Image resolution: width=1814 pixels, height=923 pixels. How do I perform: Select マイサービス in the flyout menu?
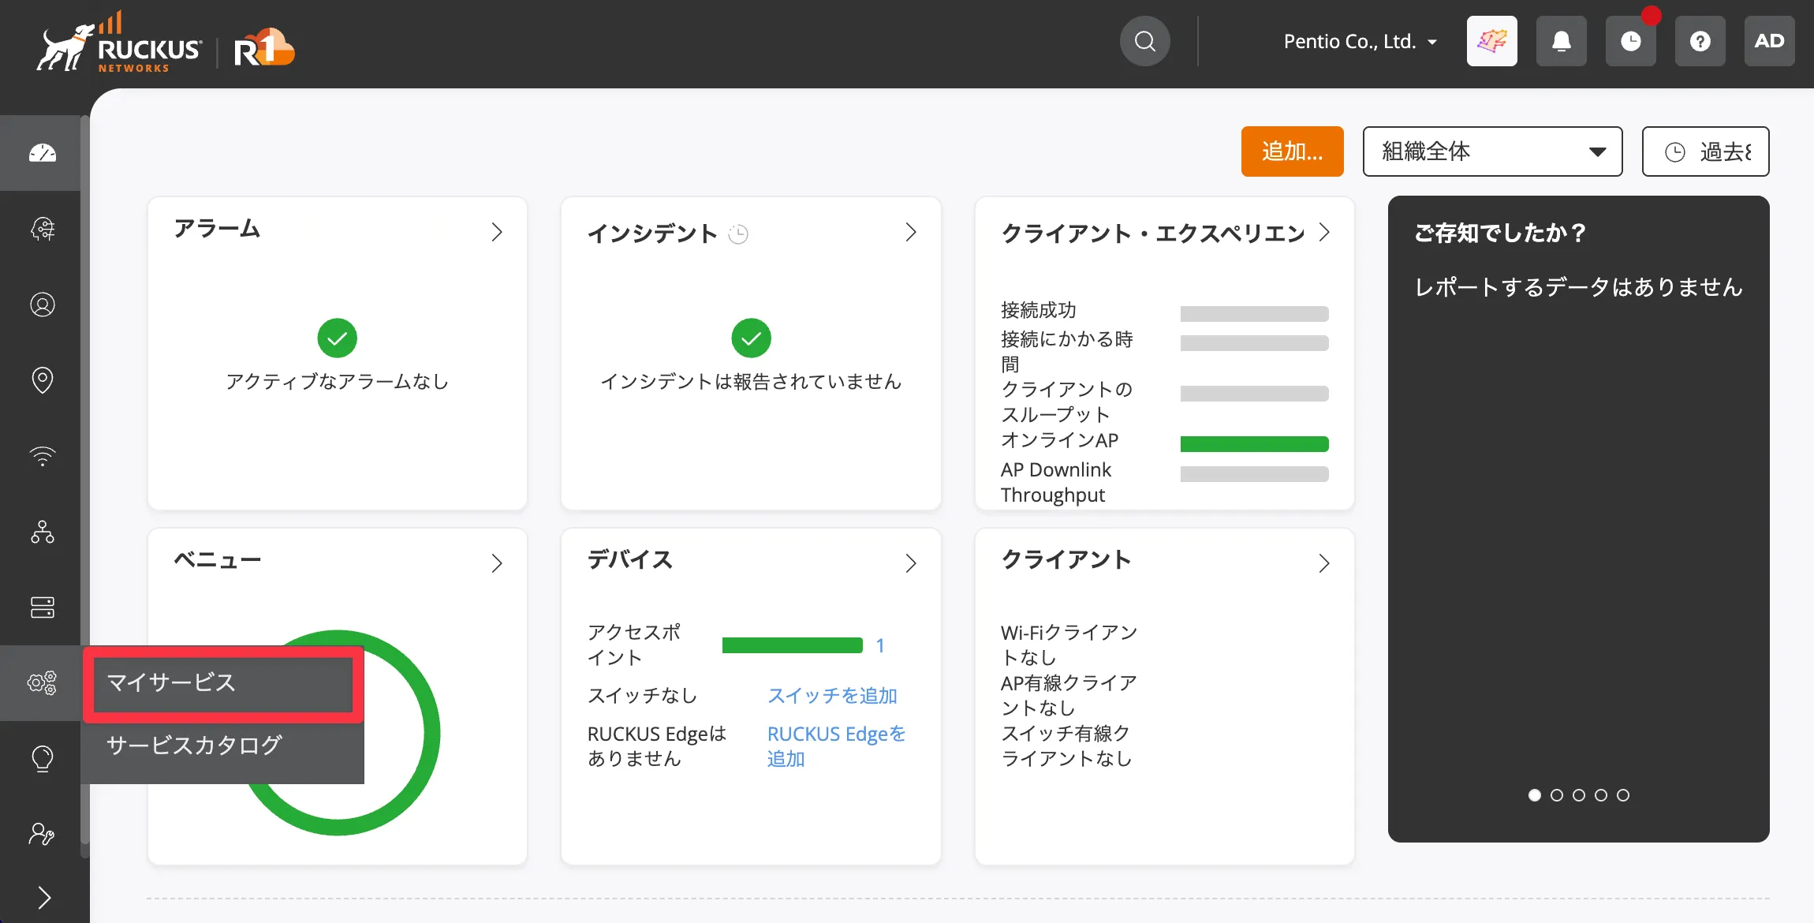[x=223, y=683]
